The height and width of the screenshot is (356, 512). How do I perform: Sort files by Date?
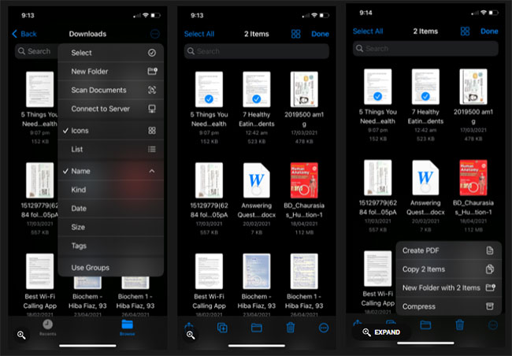(x=111, y=209)
